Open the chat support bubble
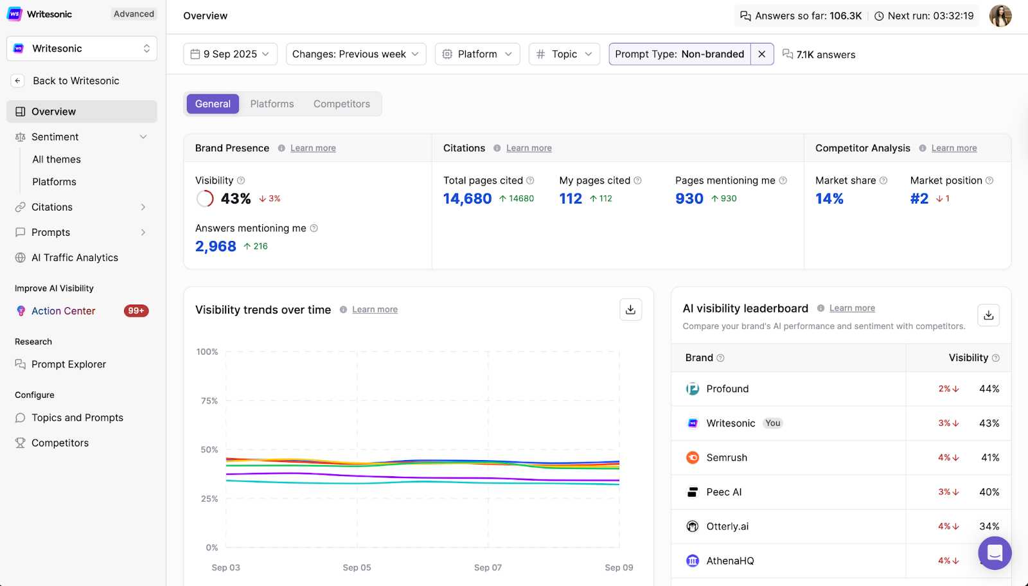 (995, 553)
